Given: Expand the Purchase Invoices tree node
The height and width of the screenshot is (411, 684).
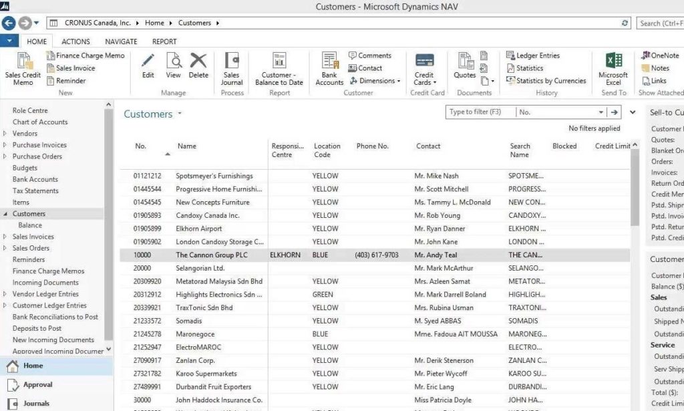Looking at the screenshot, I should (5, 145).
